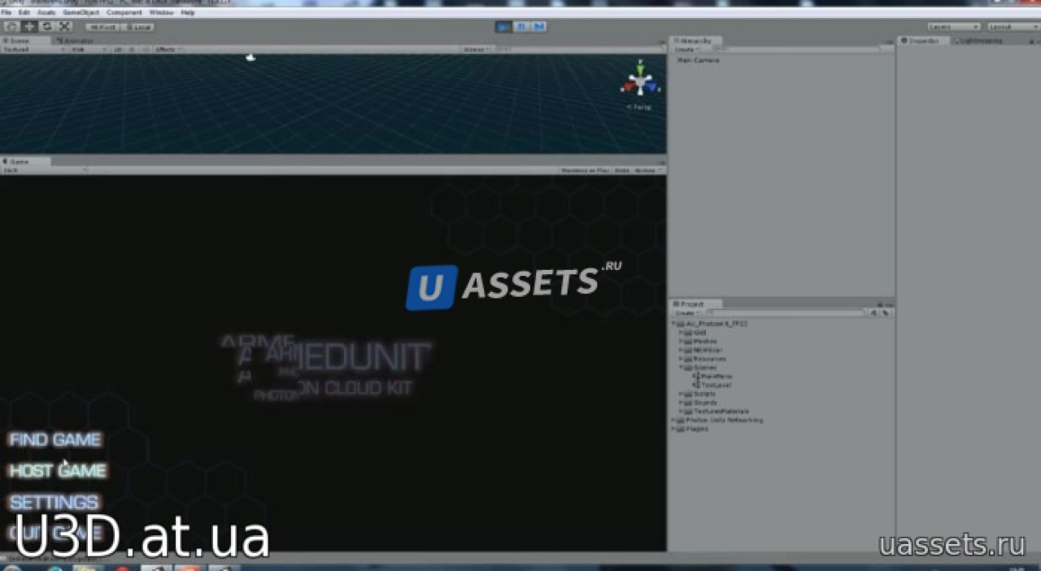Click the Pause button
The height and width of the screenshot is (571, 1041).
tap(521, 27)
